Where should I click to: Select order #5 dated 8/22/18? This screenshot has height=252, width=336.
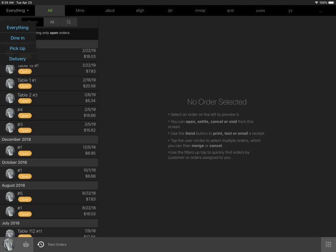[x=49, y=196]
